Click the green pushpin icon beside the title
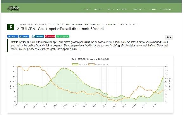The image size is (184, 115). (x=11, y=27)
